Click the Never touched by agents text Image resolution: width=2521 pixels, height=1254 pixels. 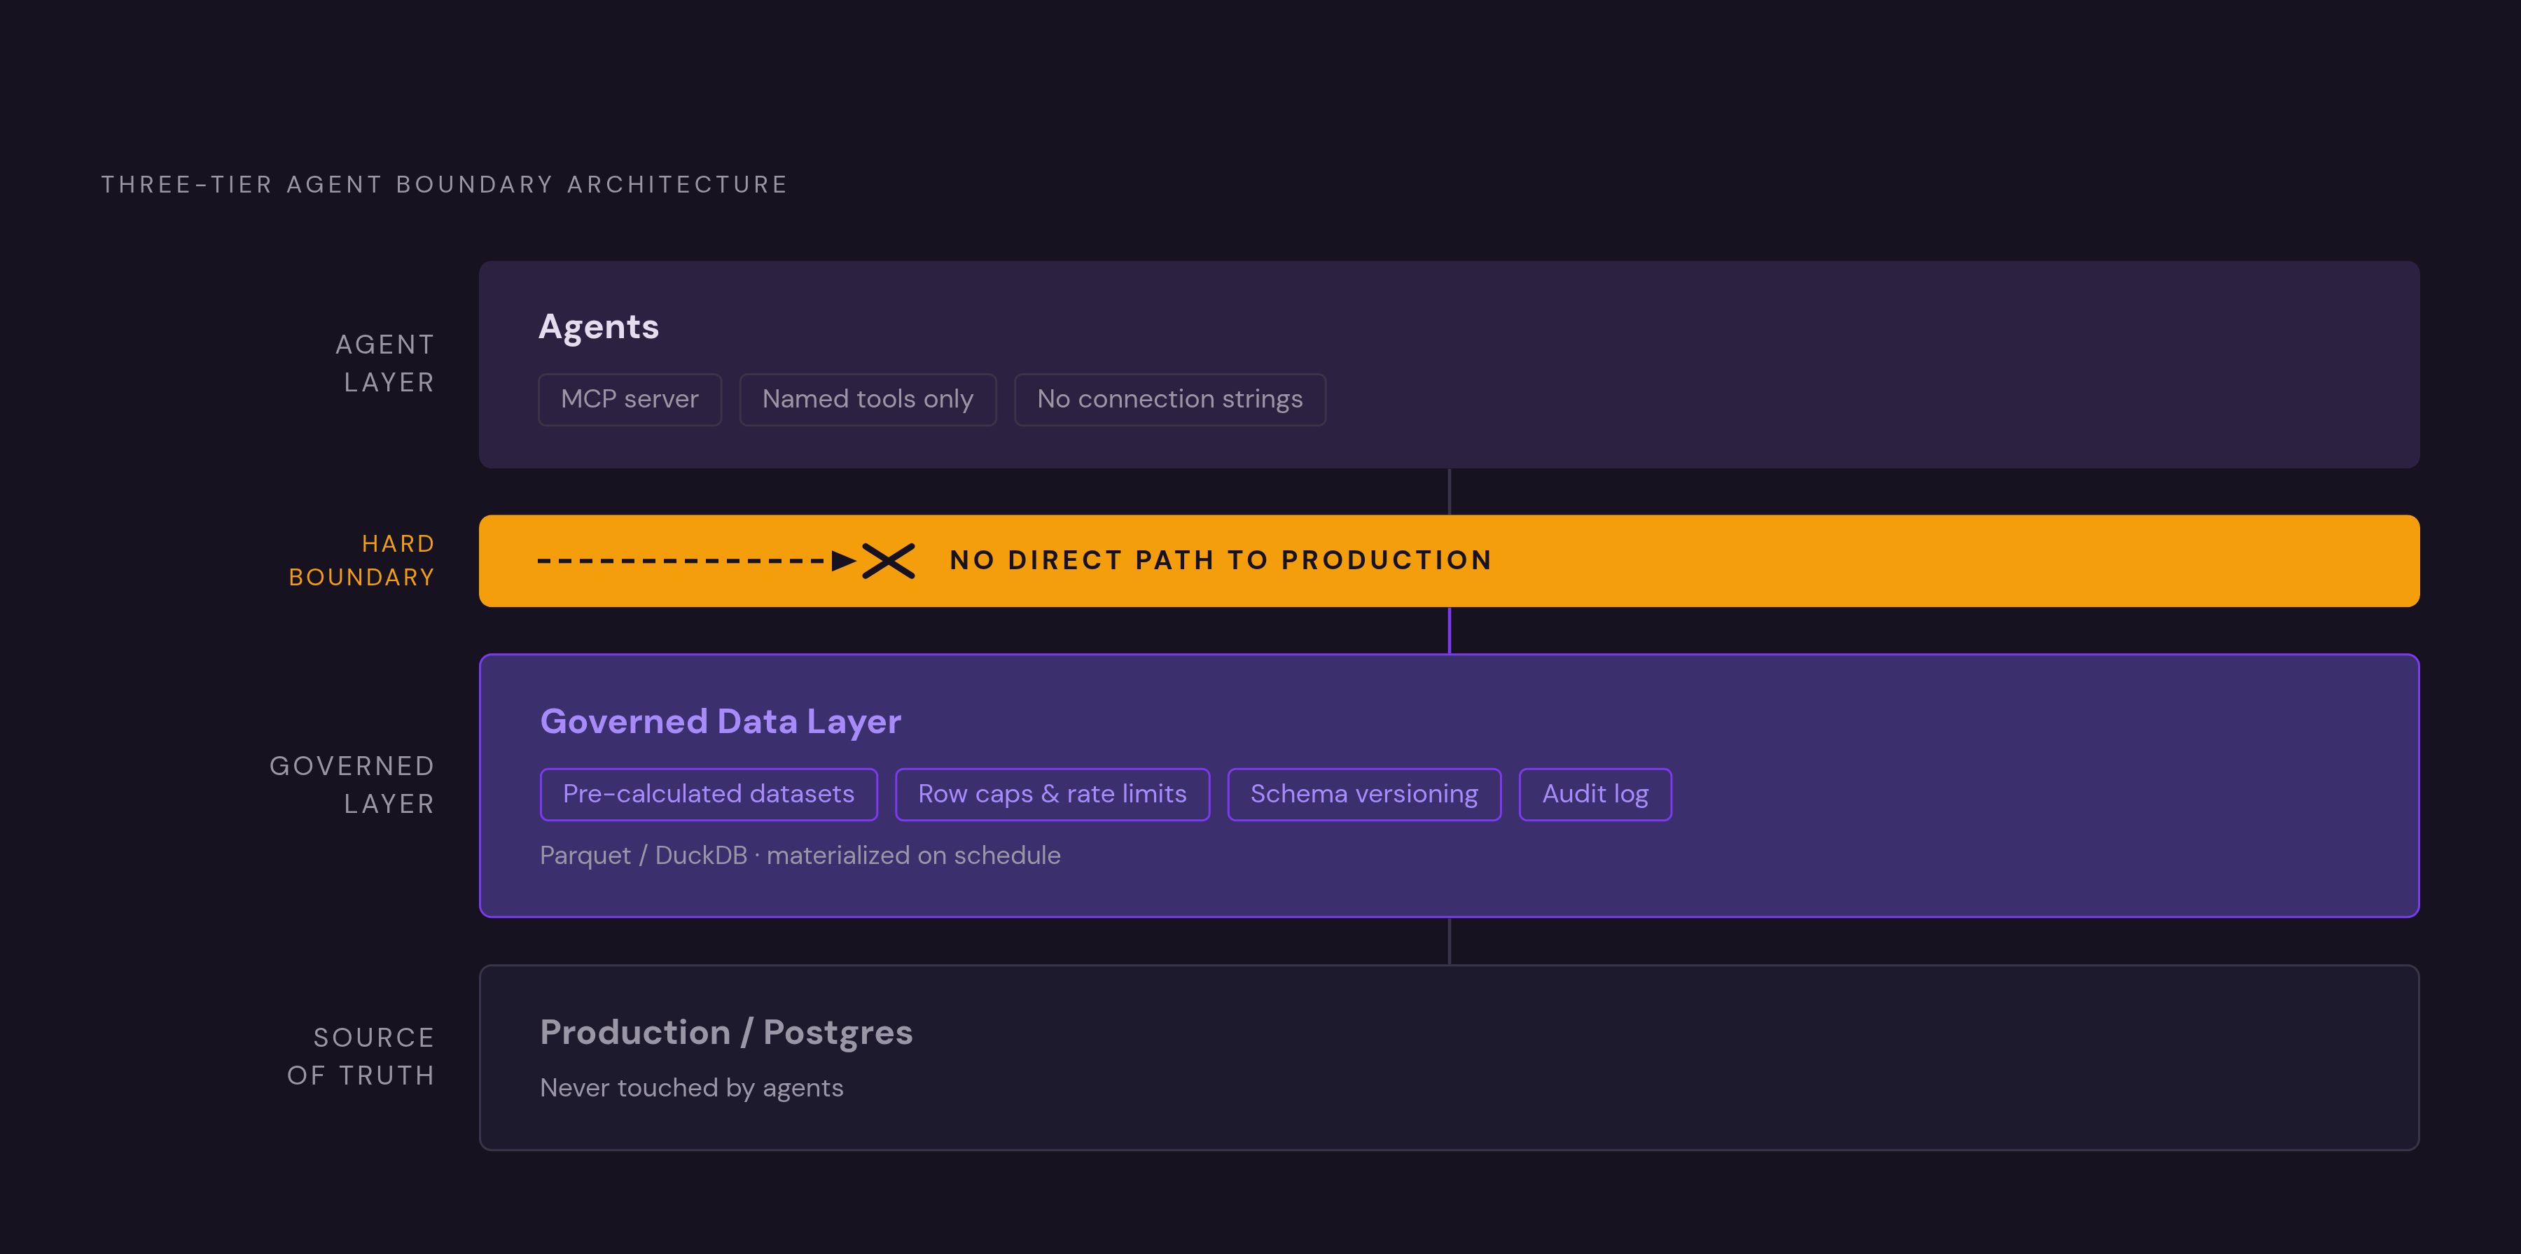pos(691,1088)
